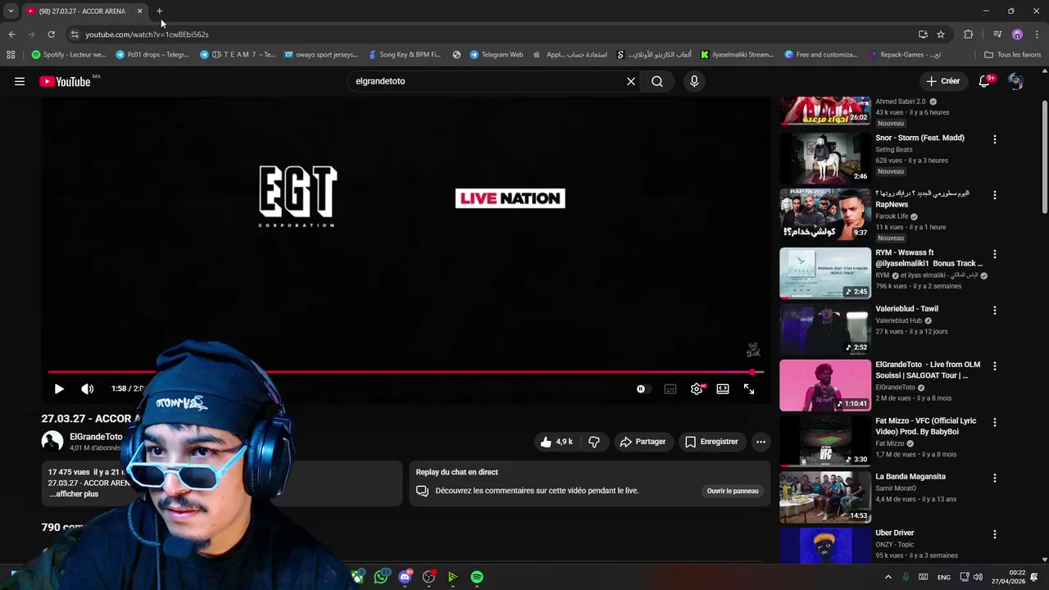Click Enregistrer to save video

712,442
